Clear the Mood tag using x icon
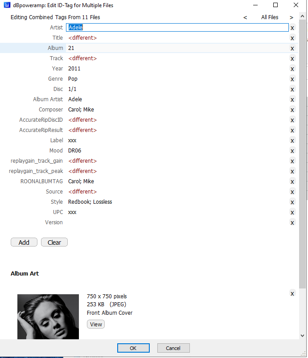308x358 pixels. click(292, 151)
